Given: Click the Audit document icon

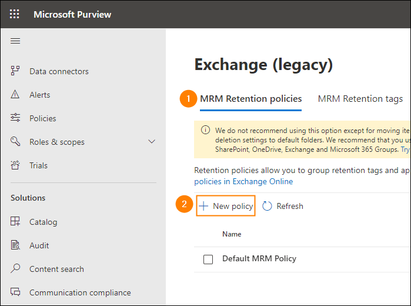Looking at the screenshot, I should tap(15, 245).
